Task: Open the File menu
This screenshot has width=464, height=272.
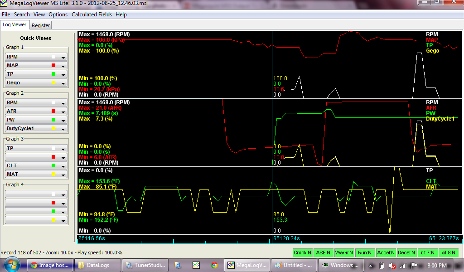Action: (x=6, y=15)
